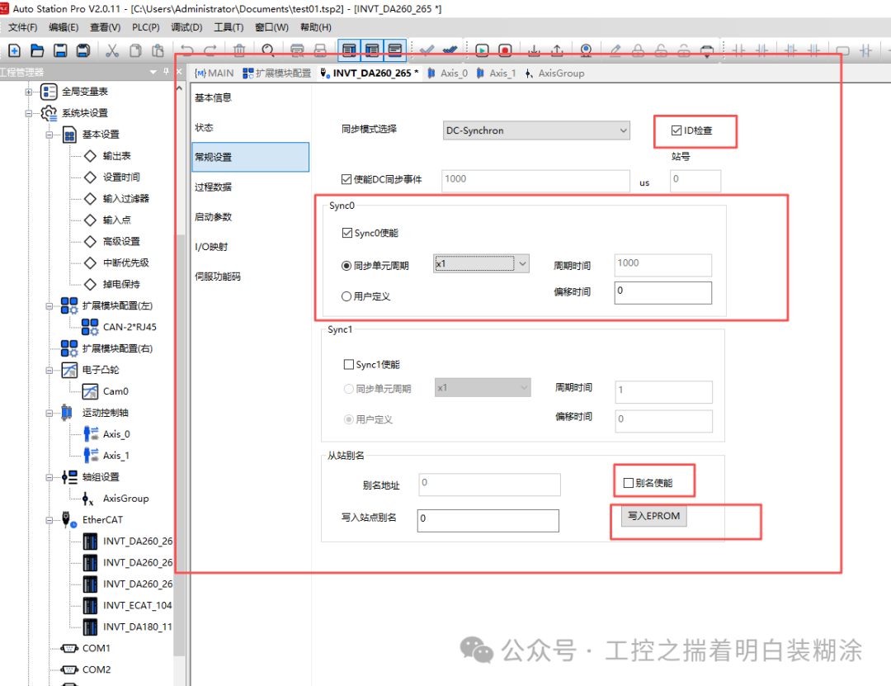Toggle 使能DC同步事件 checkbox

coord(346,179)
